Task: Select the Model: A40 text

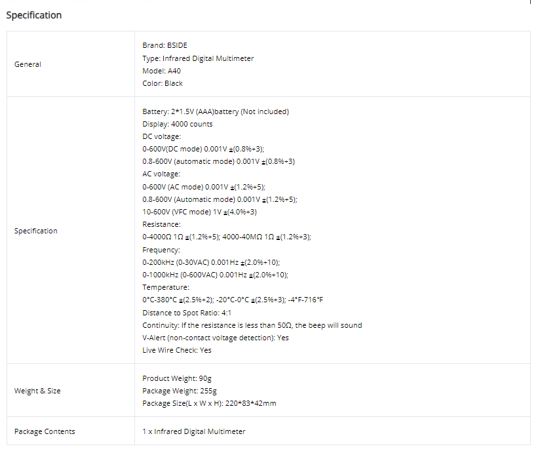Action: point(161,71)
